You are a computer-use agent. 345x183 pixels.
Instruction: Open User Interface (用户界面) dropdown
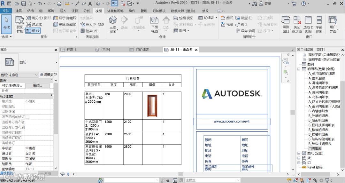click(x=333, y=24)
